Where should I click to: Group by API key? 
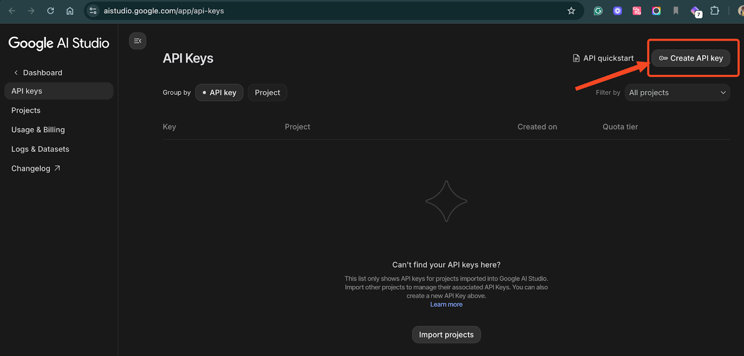click(x=219, y=92)
